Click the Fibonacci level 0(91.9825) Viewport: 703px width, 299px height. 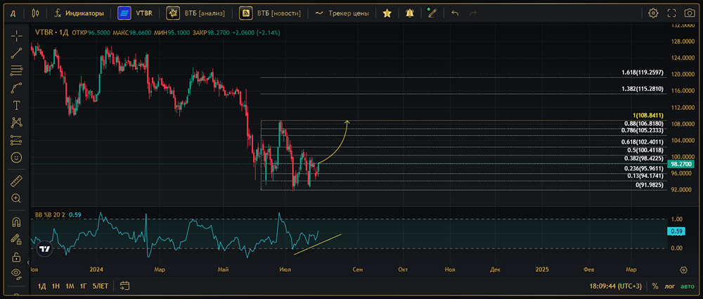[x=650, y=185]
